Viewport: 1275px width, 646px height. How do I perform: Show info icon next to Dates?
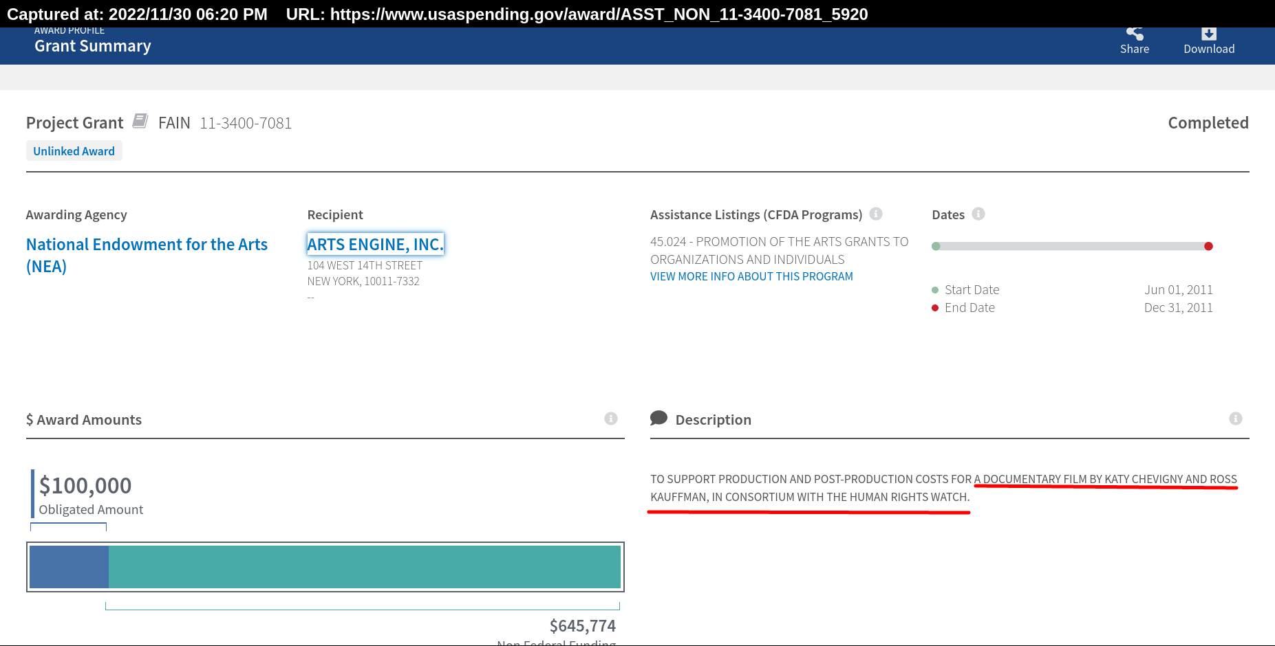pyautogui.click(x=978, y=214)
